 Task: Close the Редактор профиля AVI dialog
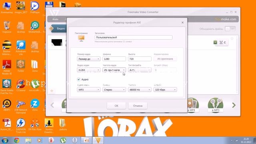(x=182, y=22)
